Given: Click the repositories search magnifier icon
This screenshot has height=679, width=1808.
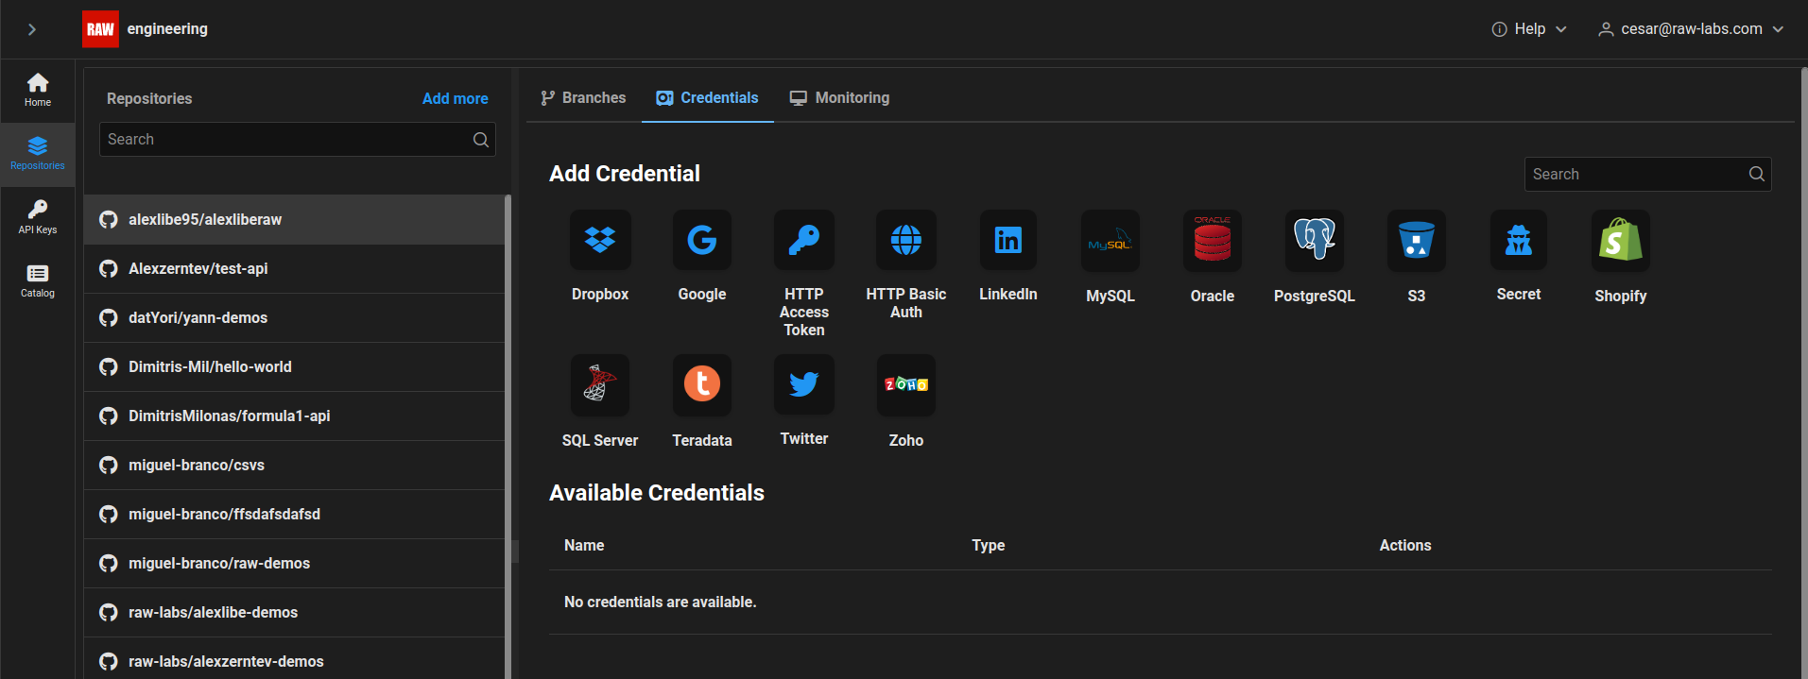Looking at the screenshot, I should click(481, 140).
